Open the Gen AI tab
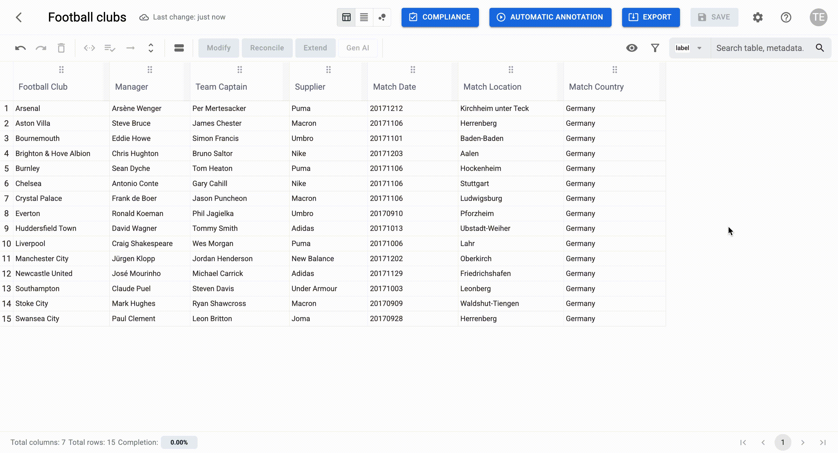Viewport: 838px width, 453px height. [x=358, y=48]
